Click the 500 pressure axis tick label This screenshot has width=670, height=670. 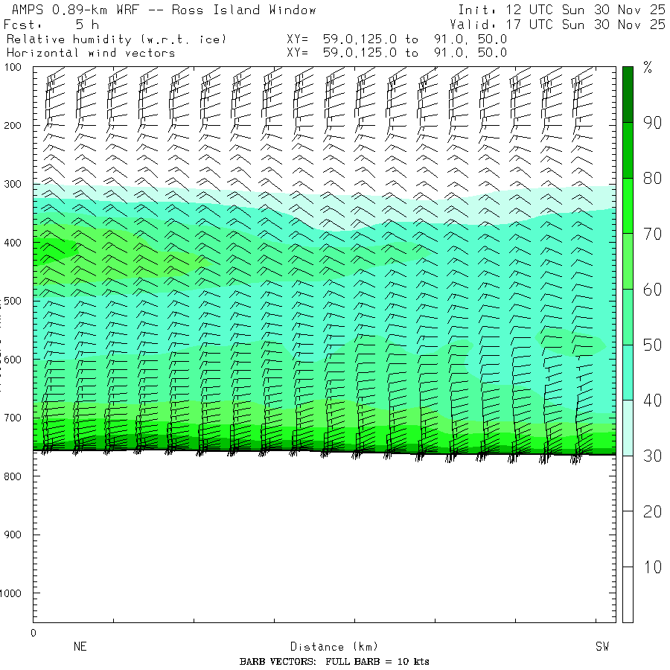(15, 301)
